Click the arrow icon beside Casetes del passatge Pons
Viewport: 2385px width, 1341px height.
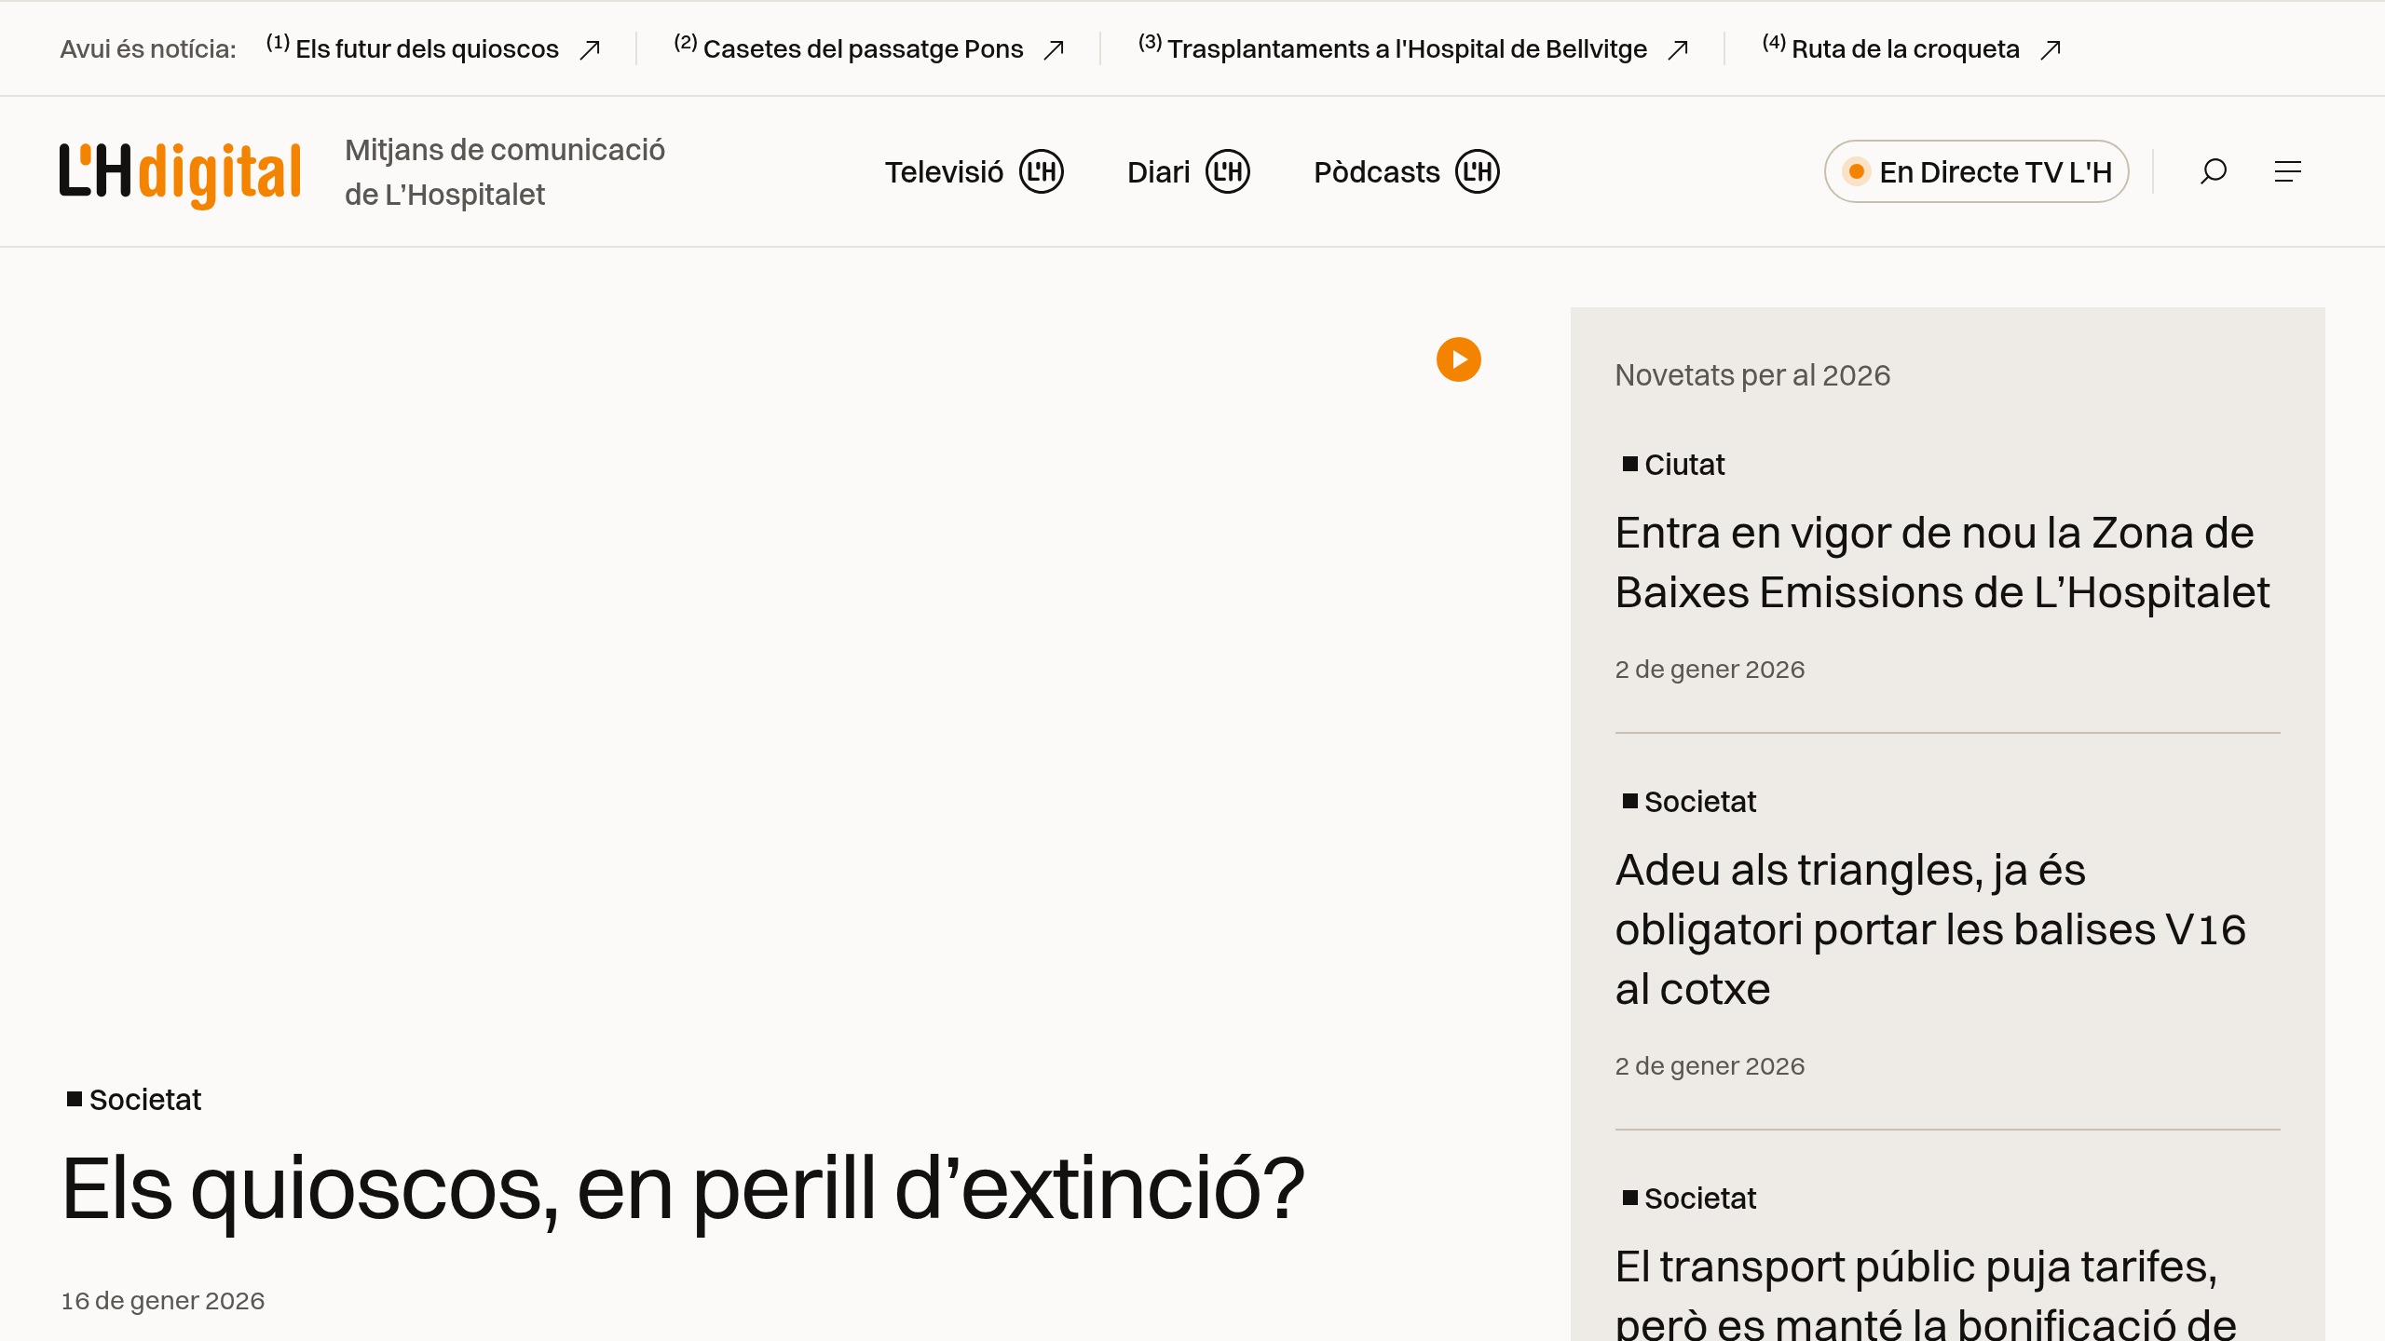[x=1056, y=49]
